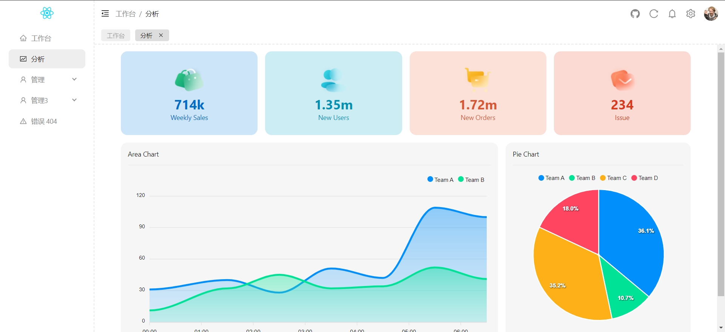Toggle Team D in the pie chart legend
725x332 pixels.
[645, 178]
